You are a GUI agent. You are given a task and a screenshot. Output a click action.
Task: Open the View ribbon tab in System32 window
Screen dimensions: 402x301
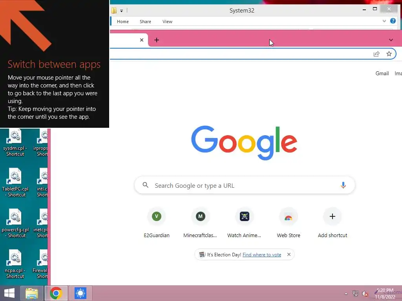coord(167,22)
